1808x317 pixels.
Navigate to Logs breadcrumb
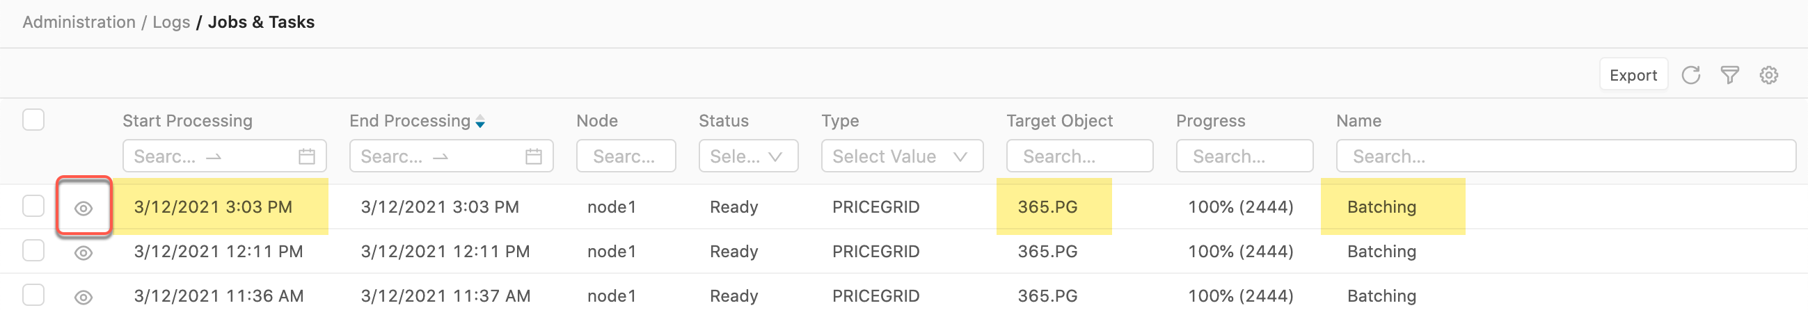171,22
